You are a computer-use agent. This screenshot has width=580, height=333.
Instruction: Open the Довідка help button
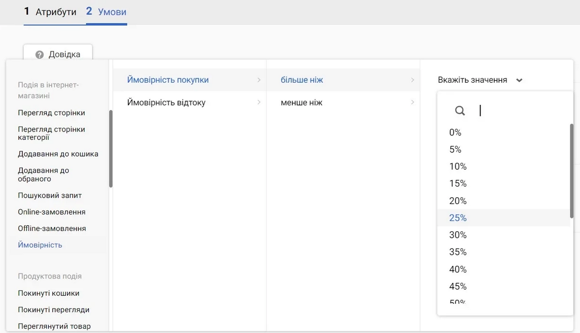click(x=58, y=54)
